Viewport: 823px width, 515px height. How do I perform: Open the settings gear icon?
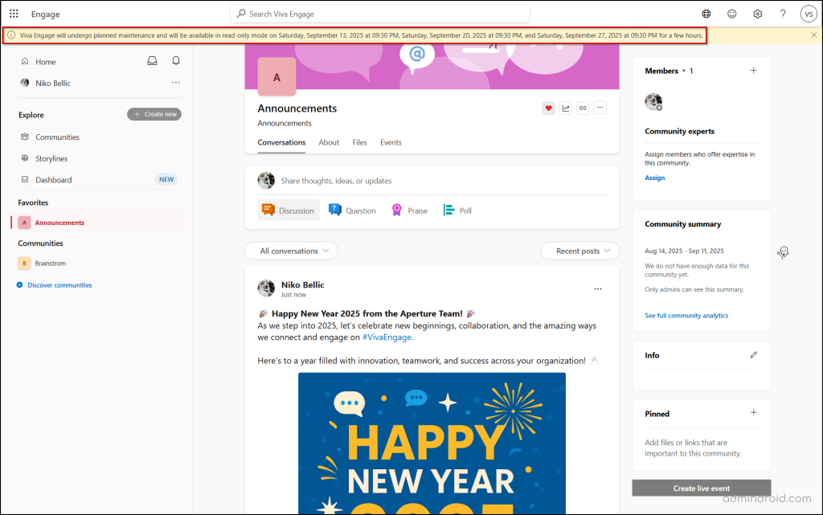click(x=757, y=14)
